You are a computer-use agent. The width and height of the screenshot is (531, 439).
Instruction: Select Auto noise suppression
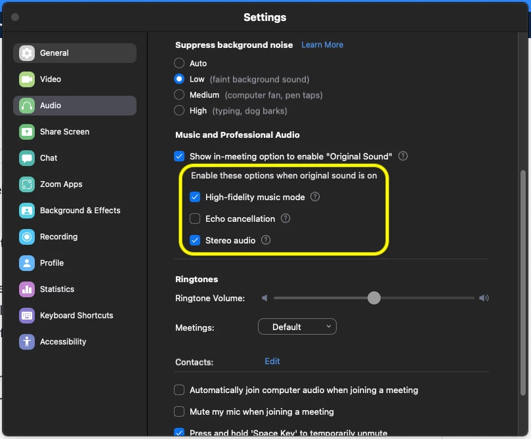click(179, 63)
